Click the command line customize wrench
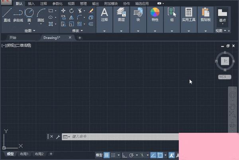 point(58,137)
